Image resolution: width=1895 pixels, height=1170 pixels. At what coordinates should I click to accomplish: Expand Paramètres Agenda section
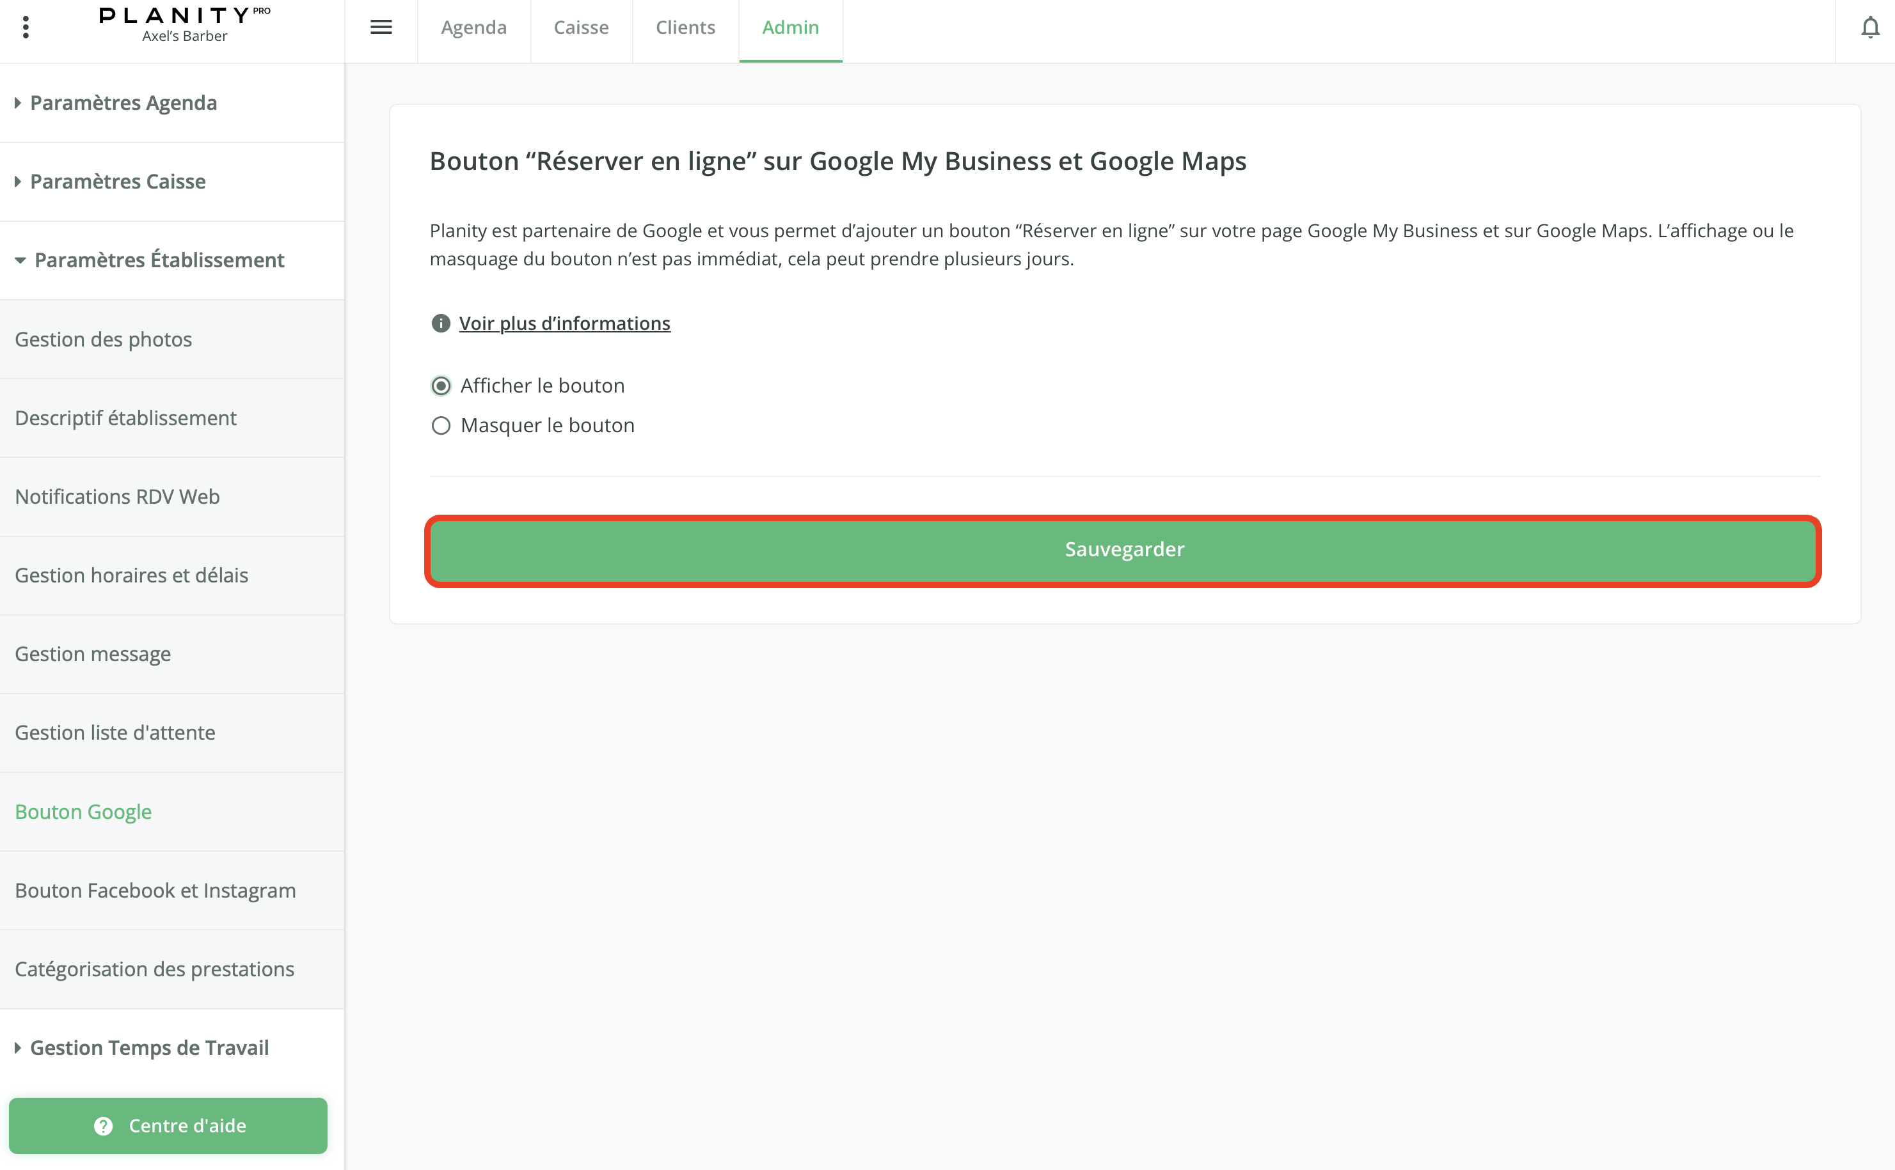(x=123, y=103)
